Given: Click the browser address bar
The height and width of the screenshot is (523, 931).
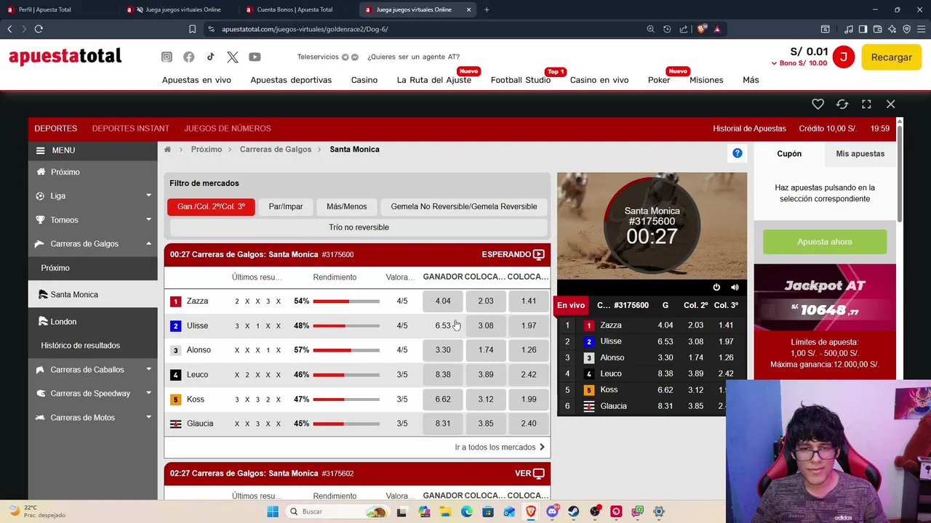Looking at the screenshot, I should pyautogui.click(x=422, y=29).
